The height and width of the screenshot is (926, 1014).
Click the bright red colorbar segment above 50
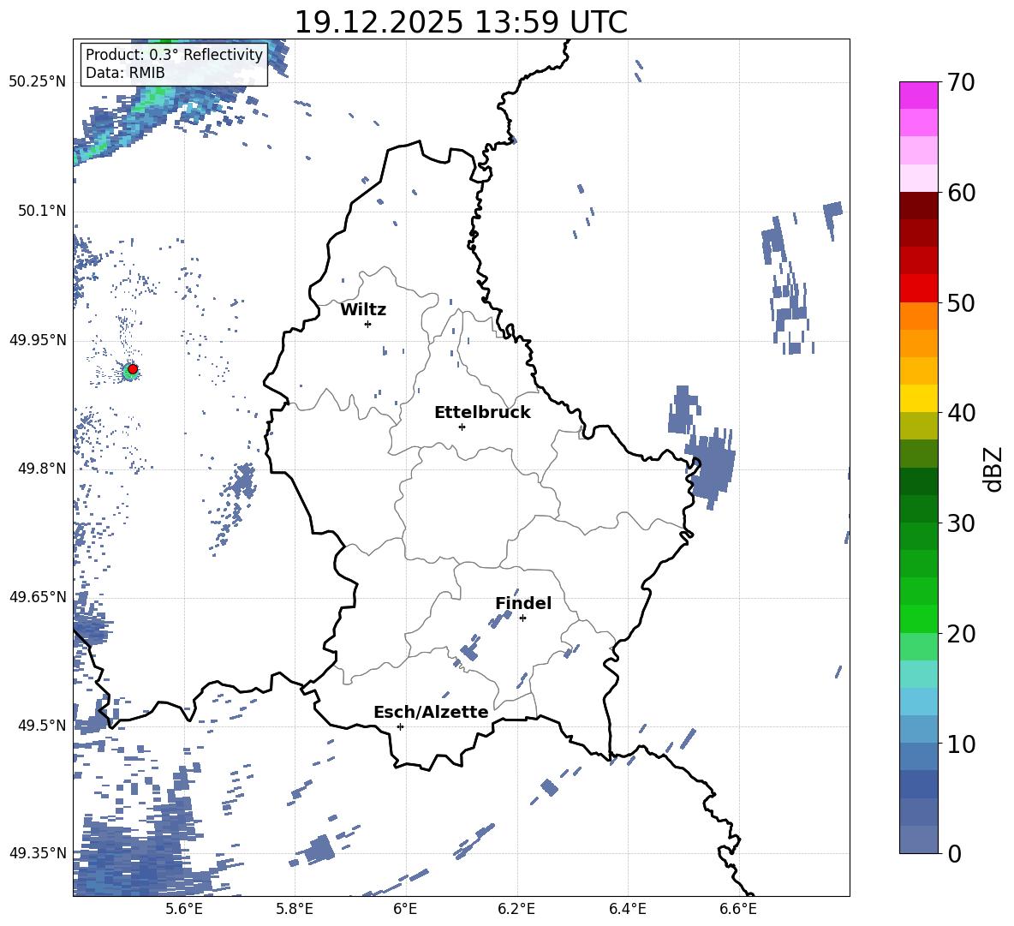[x=918, y=289]
